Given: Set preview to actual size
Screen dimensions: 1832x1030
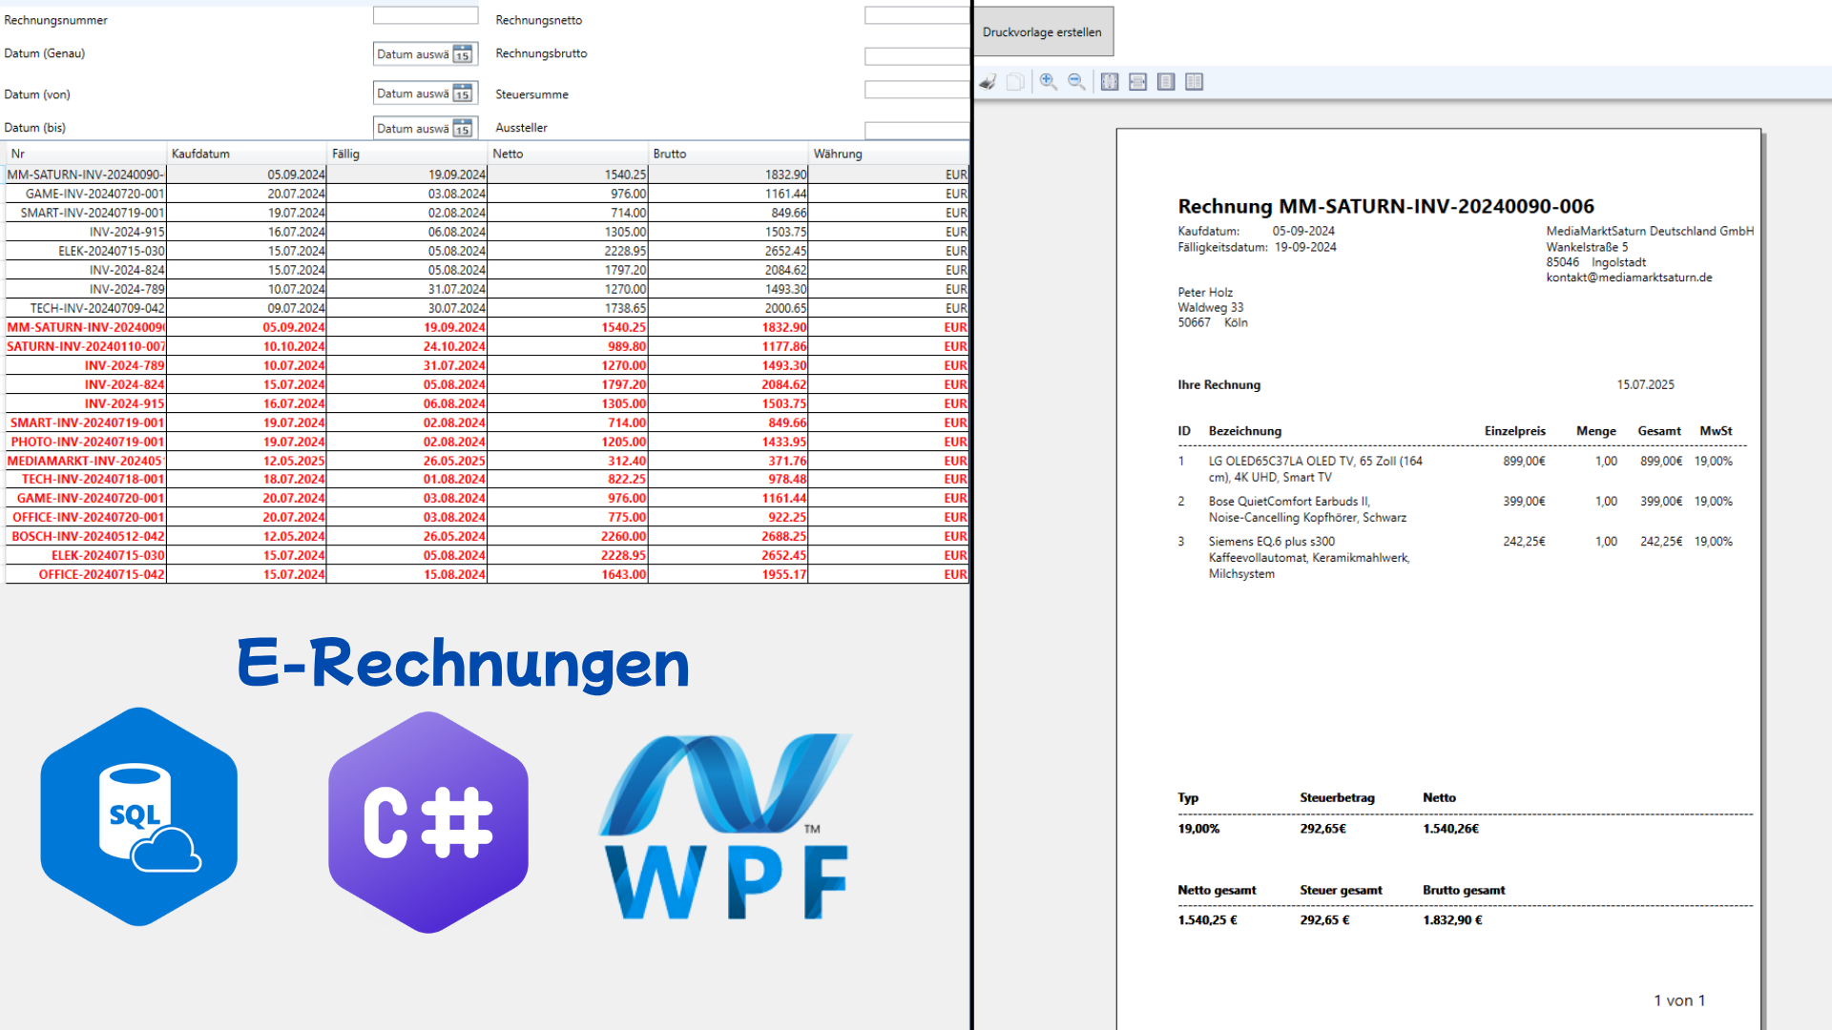Looking at the screenshot, I should [1110, 82].
